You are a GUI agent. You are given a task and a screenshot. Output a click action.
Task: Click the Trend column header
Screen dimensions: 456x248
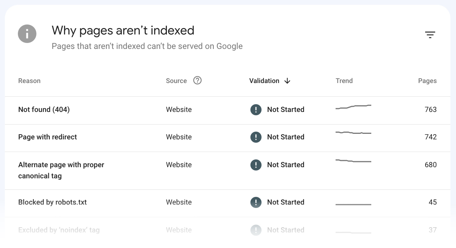tap(344, 80)
